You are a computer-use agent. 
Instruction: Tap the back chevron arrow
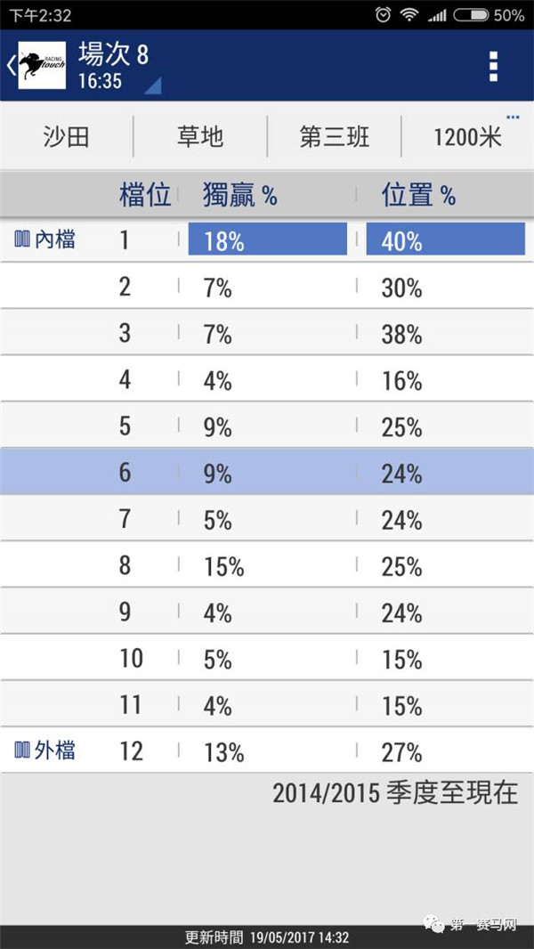[x=11, y=65]
